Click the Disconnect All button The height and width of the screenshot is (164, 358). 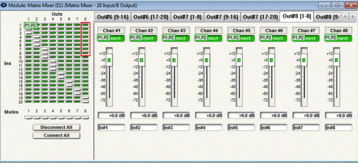[56, 127]
